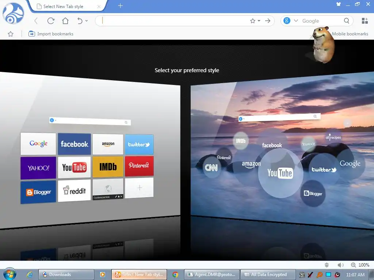Click the Google search engine icon
Viewport: 374px width, 280px height.
pyautogui.click(x=287, y=21)
